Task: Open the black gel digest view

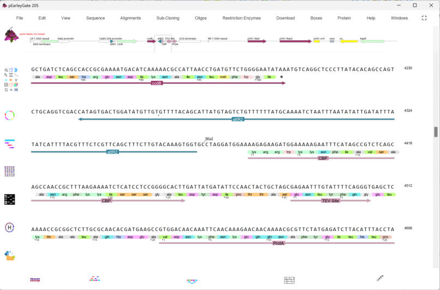Action: [x=9, y=199]
